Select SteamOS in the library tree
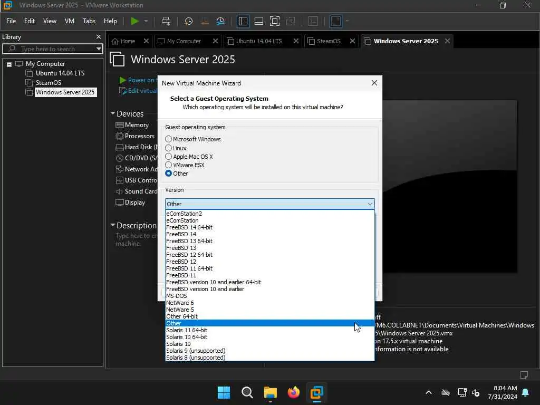The width and height of the screenshot is (540, 405). (48, 83)
